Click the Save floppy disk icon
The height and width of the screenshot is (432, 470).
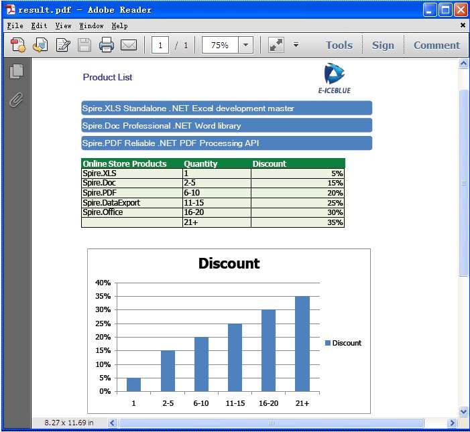point(84,45)
